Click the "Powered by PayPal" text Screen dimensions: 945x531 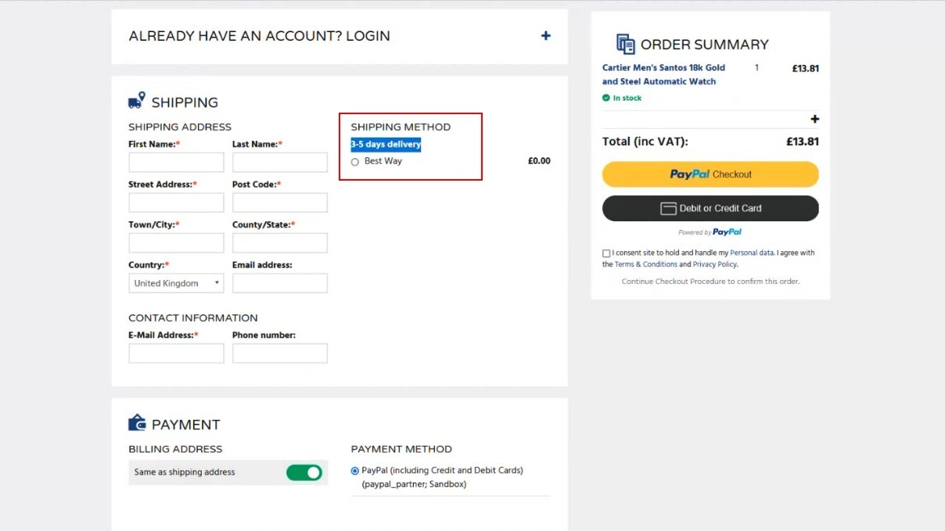click(x=710, y=232)
